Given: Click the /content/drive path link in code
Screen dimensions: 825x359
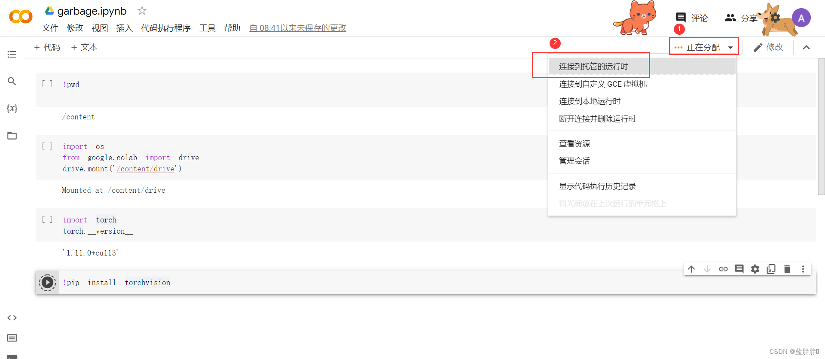Looking at the screenshot, I should pyautogui.click(x=146, y=169).
